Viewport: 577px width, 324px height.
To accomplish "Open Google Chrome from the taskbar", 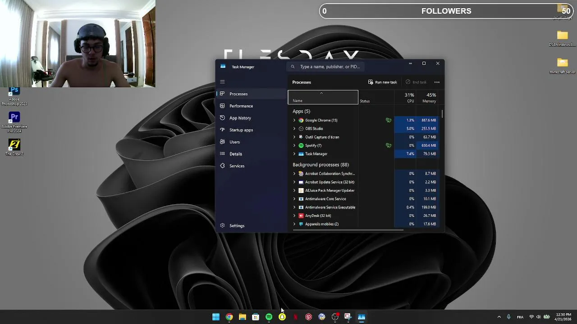I will coord(229,317).
